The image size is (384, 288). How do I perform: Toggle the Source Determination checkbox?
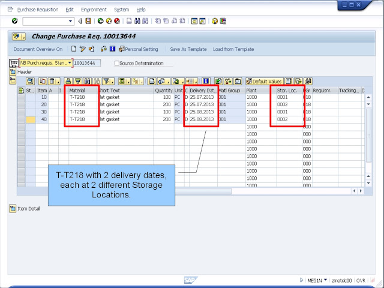click(117, 63)
